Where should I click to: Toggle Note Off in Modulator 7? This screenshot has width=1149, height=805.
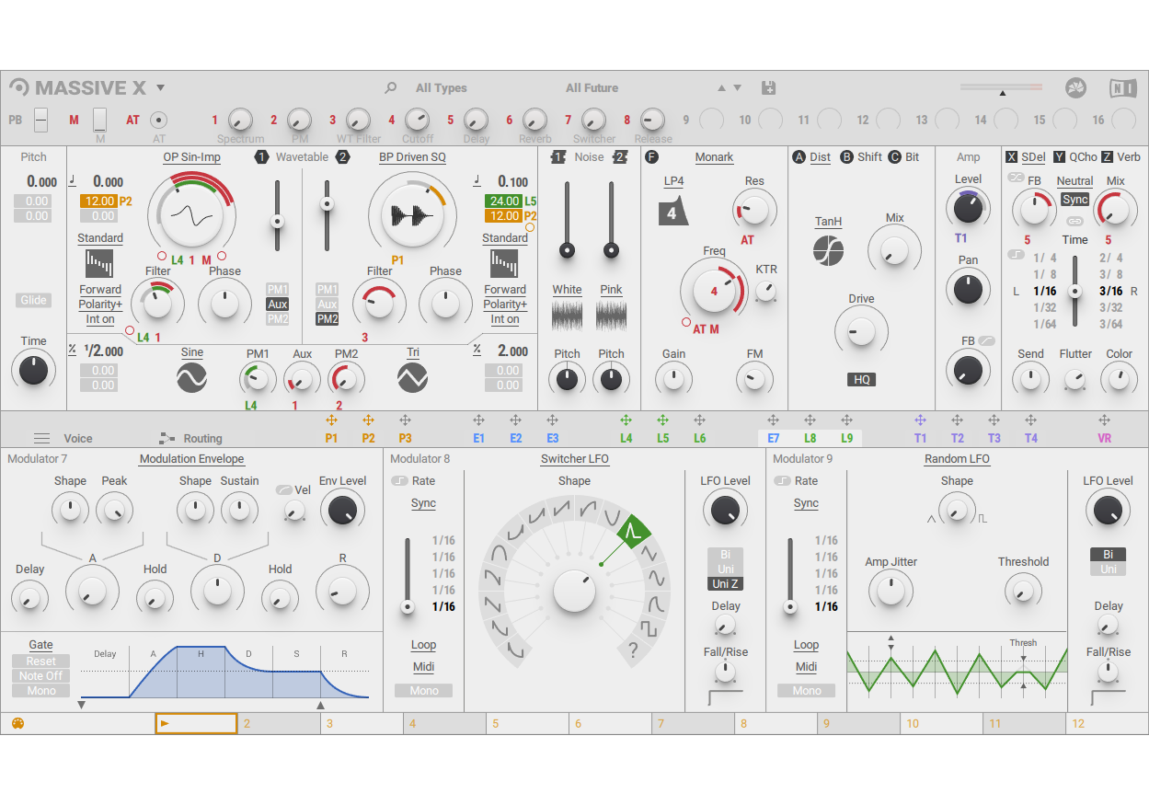point(41,675)
